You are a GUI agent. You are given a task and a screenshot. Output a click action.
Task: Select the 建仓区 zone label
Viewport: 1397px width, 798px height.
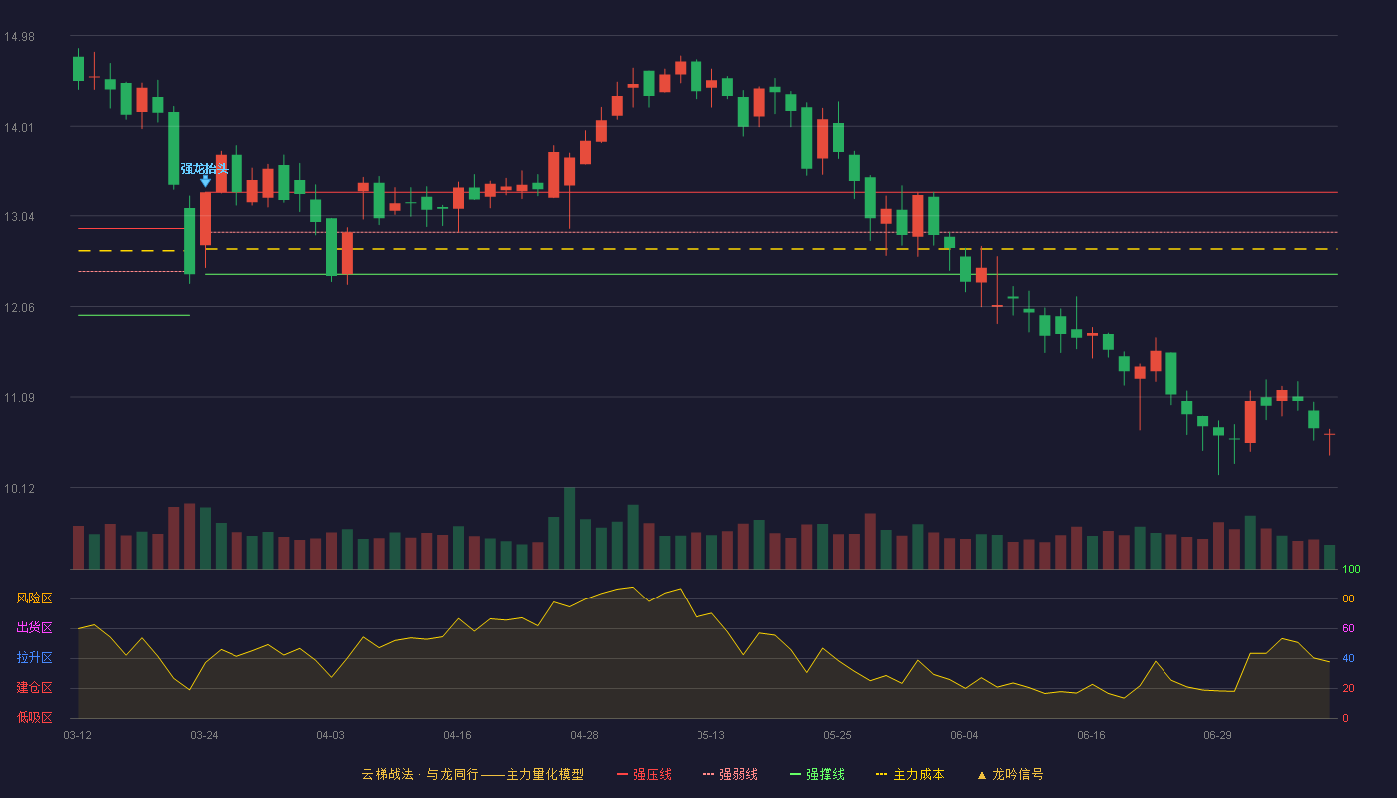[34, 688]
